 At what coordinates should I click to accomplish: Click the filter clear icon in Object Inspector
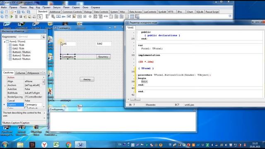[x=43, y=37]
